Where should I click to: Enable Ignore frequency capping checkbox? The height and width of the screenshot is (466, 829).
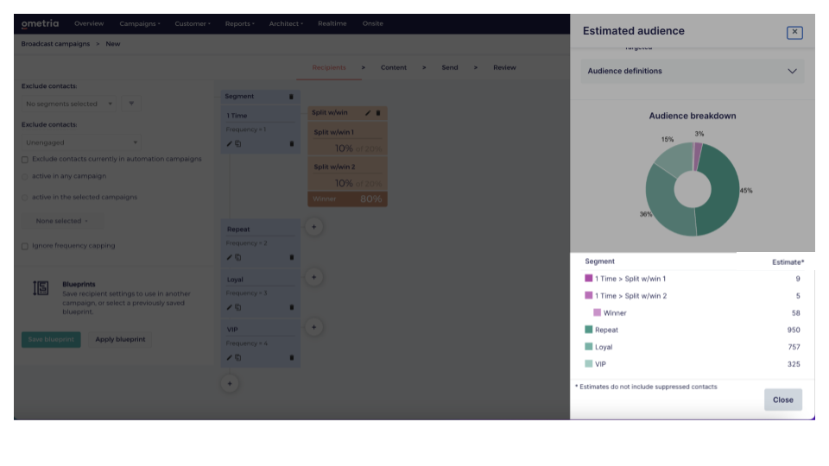[x=25, y=246]
